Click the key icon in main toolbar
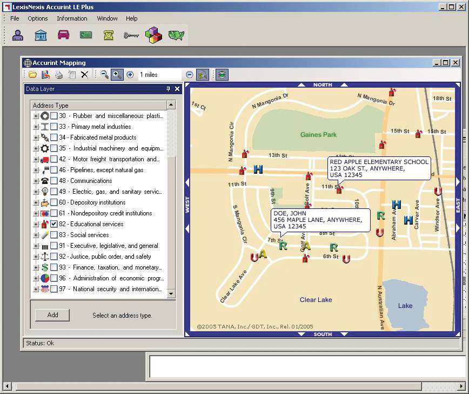This screenshot has width=469, height=394. click(131, 36)
